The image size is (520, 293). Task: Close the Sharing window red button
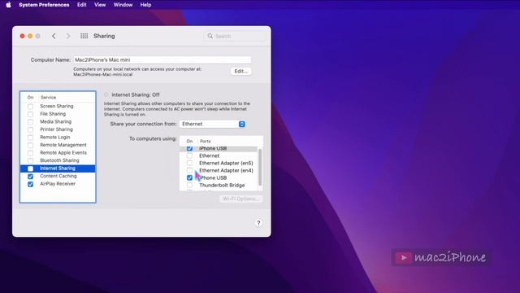pyautogui.click(x=22, y=36)
